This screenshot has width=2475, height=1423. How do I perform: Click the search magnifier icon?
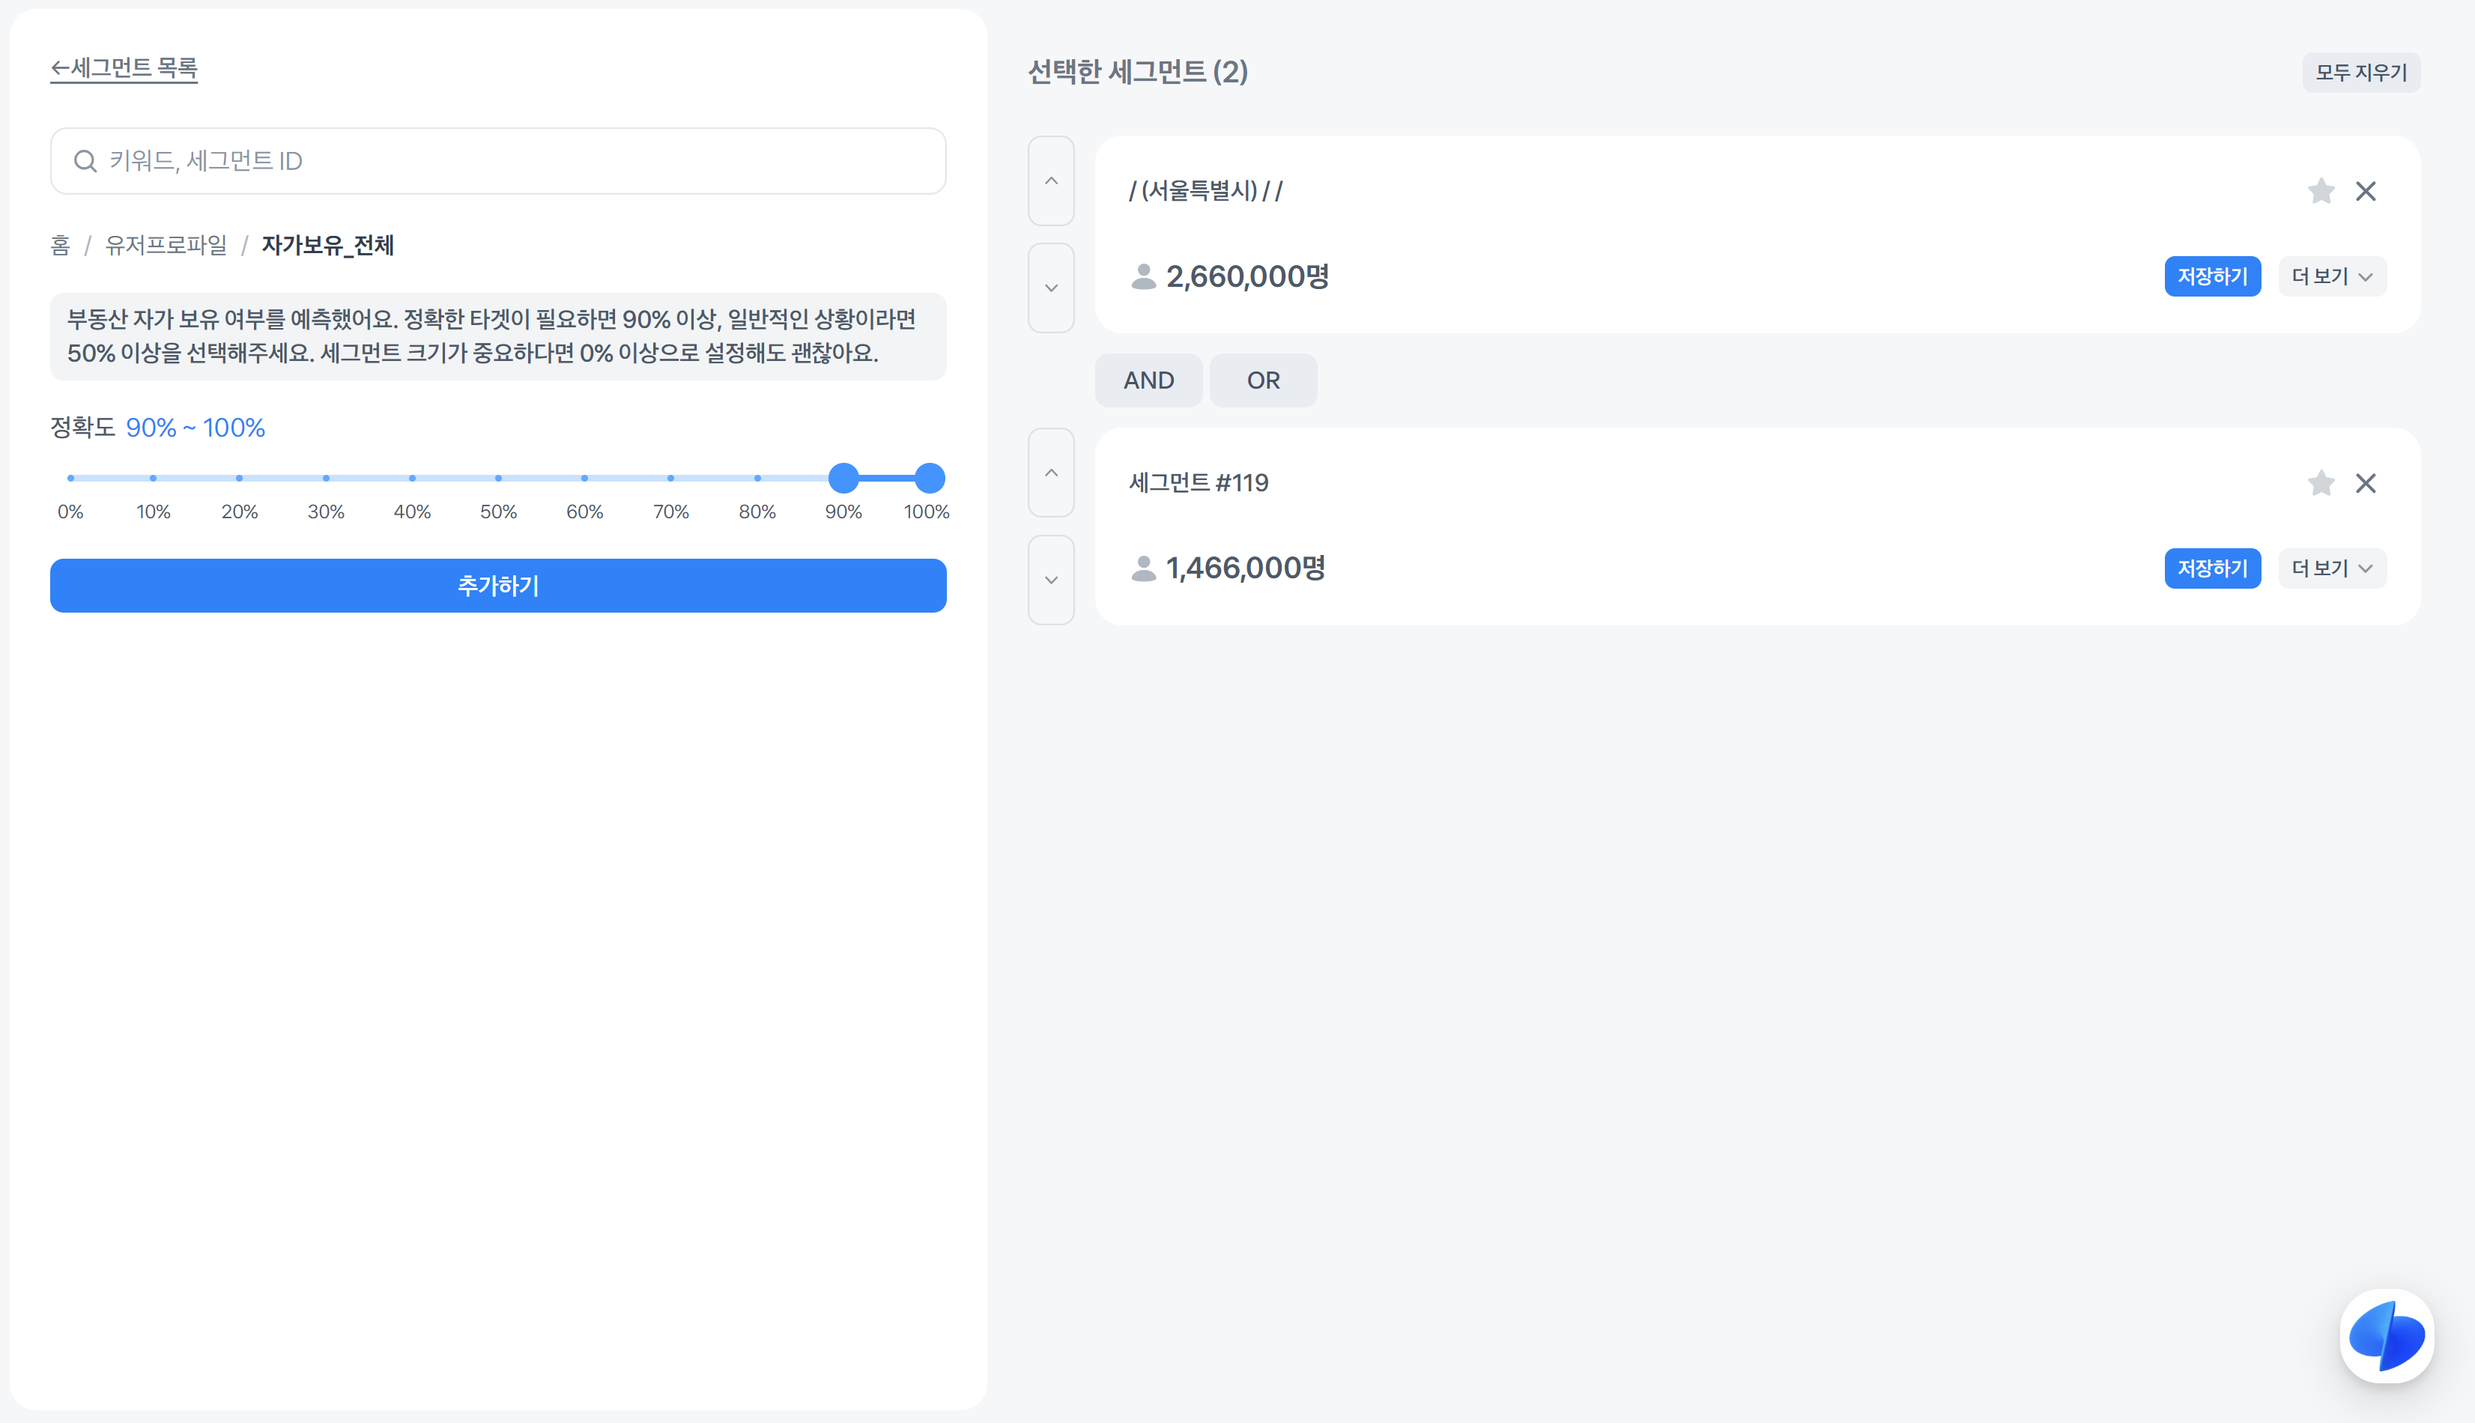pyautogui.click(x=85, y=161)
